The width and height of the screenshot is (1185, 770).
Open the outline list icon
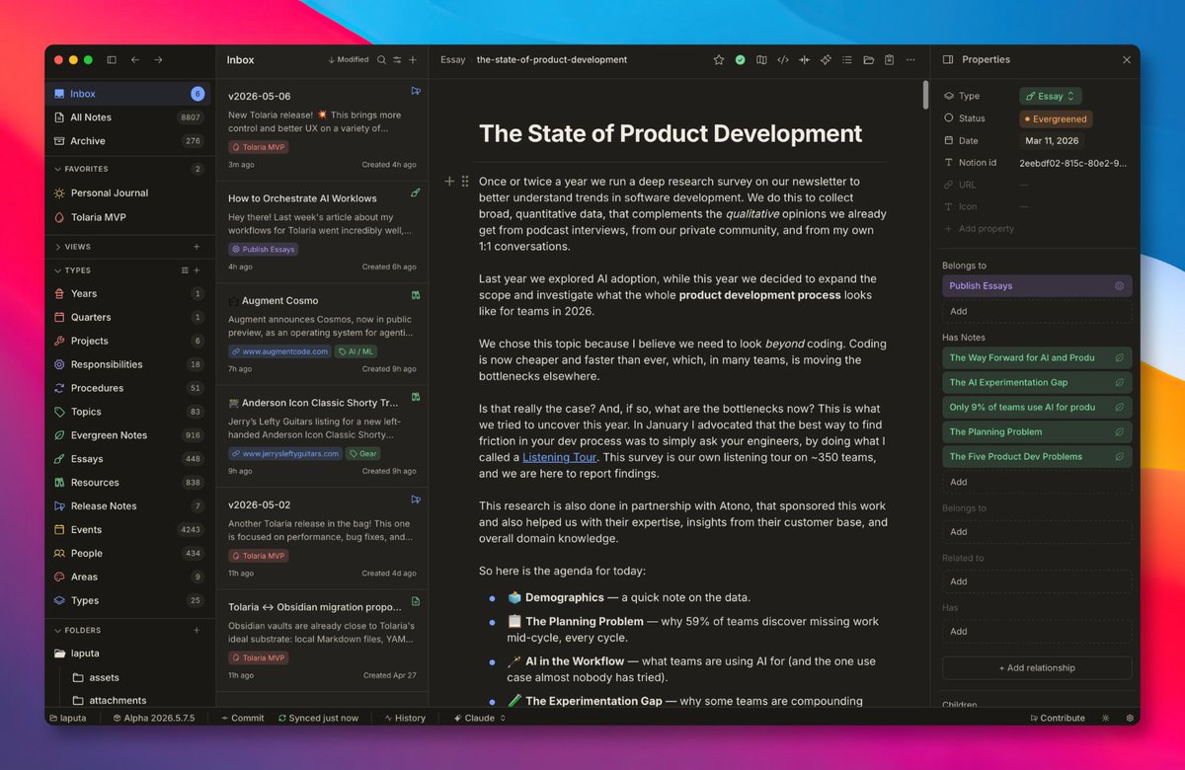(847, 59)
